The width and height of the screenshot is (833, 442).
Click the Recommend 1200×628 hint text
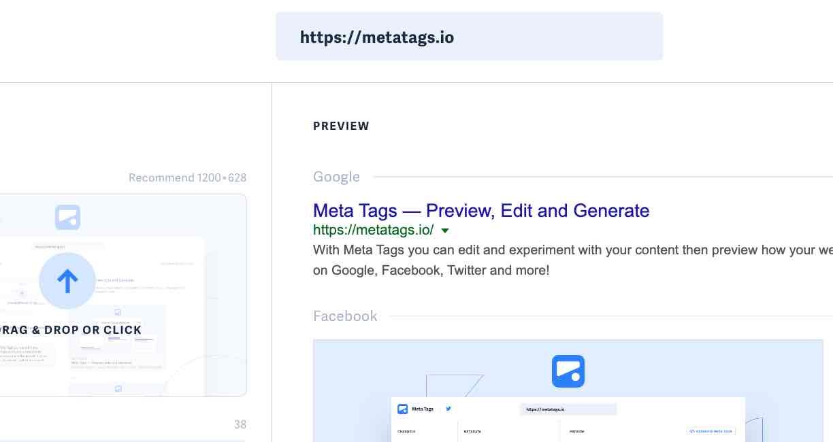(187, 177)
